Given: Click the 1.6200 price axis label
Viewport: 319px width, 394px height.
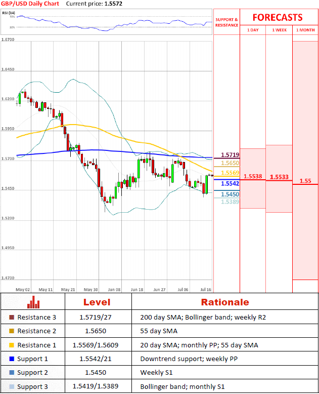Looking at the screenshot, I should tap(8, 99).
